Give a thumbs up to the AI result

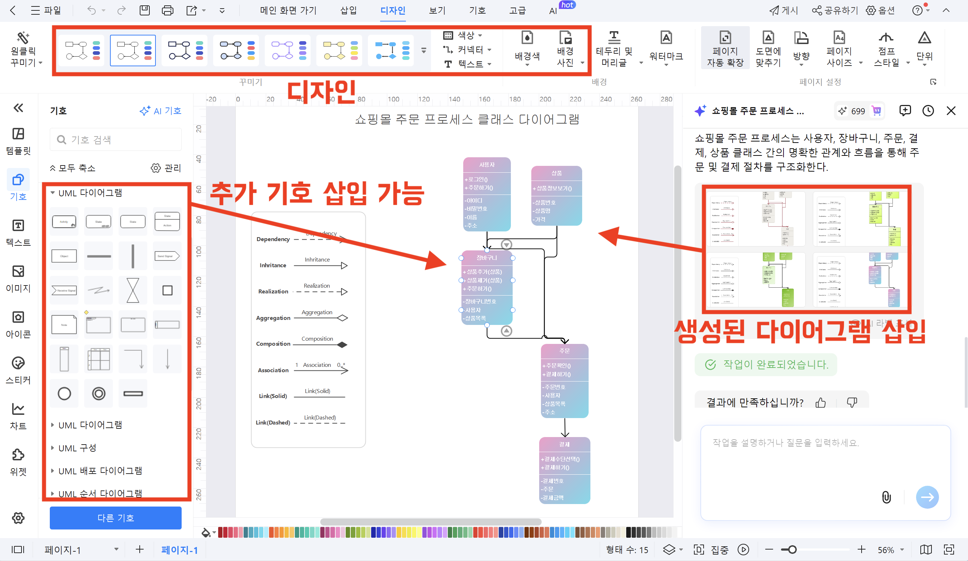(x=820, y=402)
